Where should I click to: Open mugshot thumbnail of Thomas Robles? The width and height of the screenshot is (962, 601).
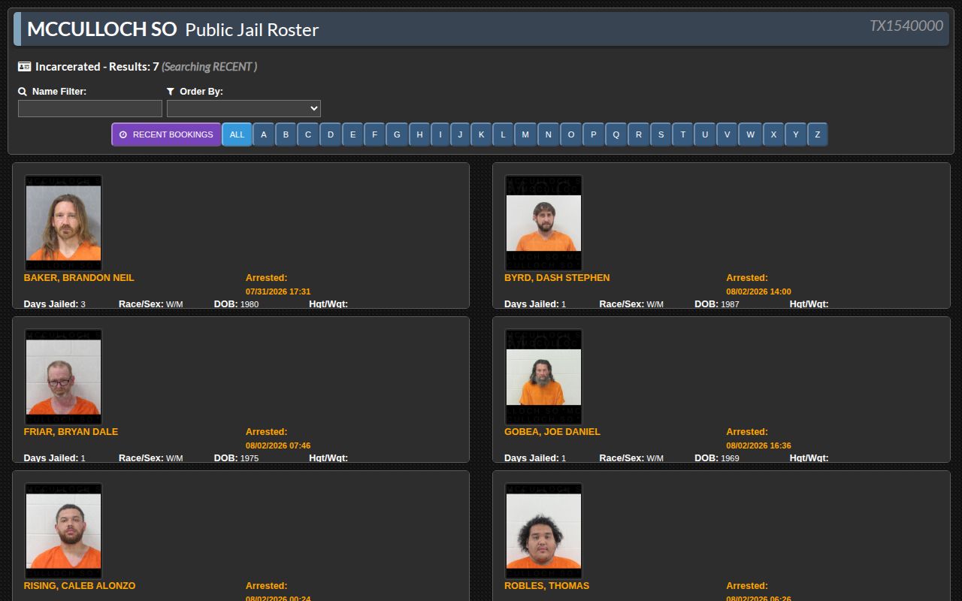(543, 530)
